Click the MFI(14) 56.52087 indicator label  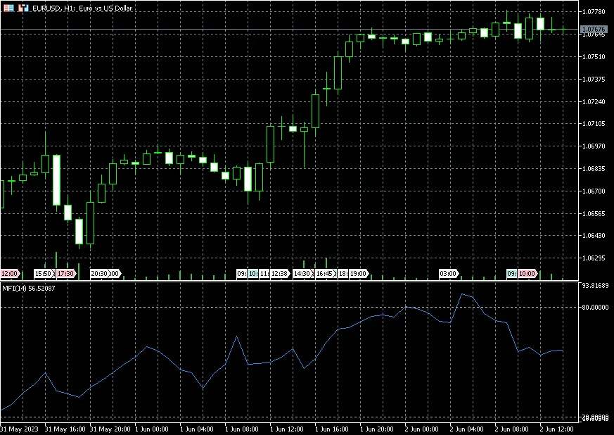coord(29,289)
